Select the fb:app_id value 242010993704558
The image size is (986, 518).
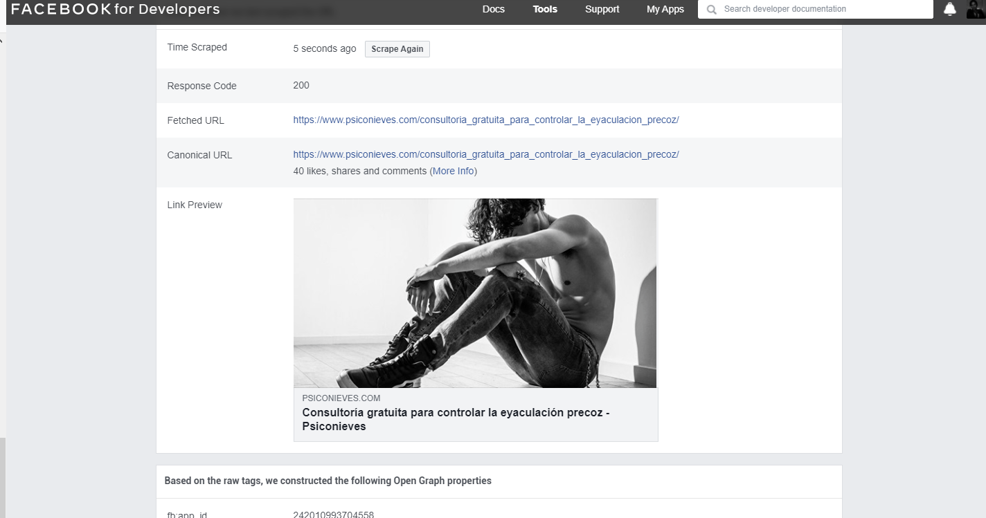334,515
